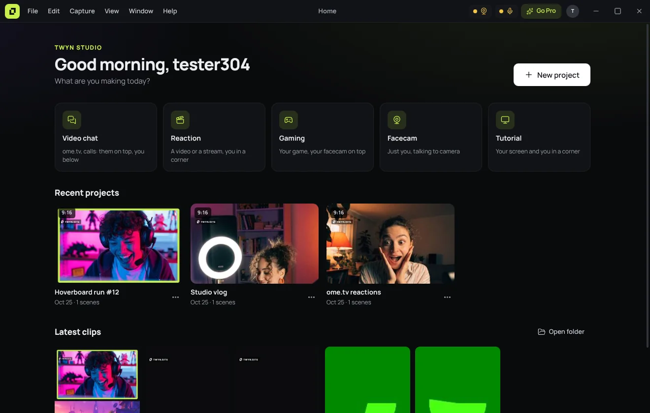
Task: Toggle the webcam status in title bar
Action: click(480, 11)
